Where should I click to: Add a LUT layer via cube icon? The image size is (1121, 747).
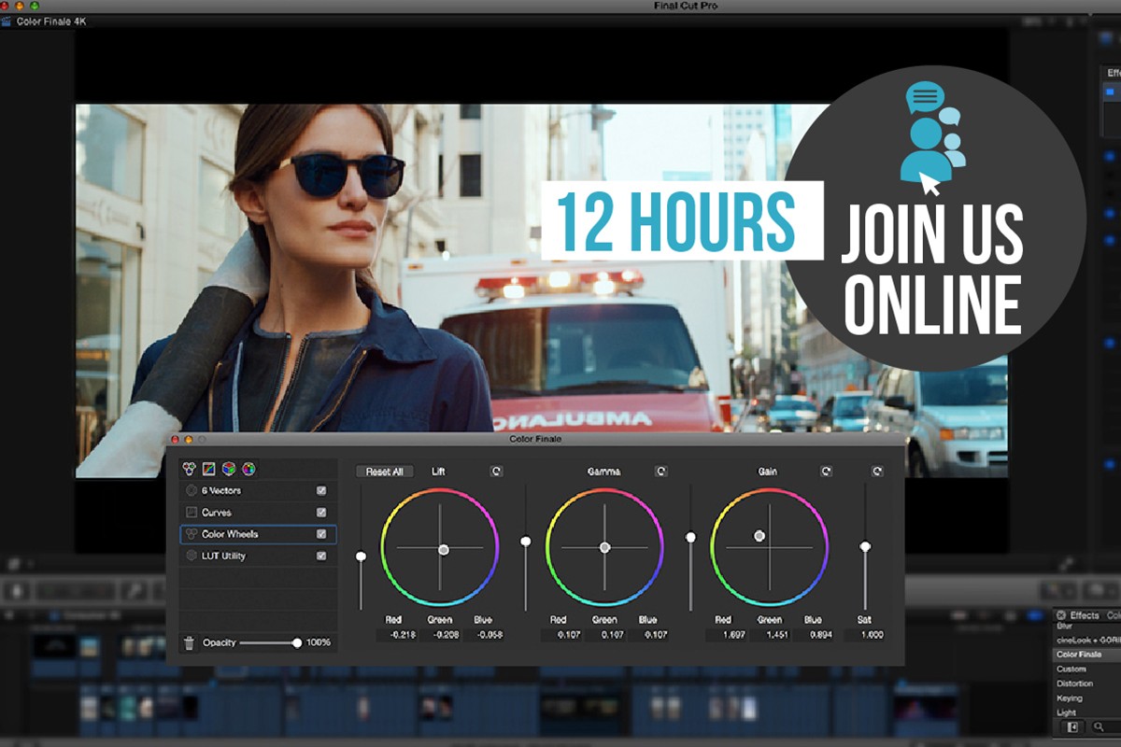click(229, 469)
